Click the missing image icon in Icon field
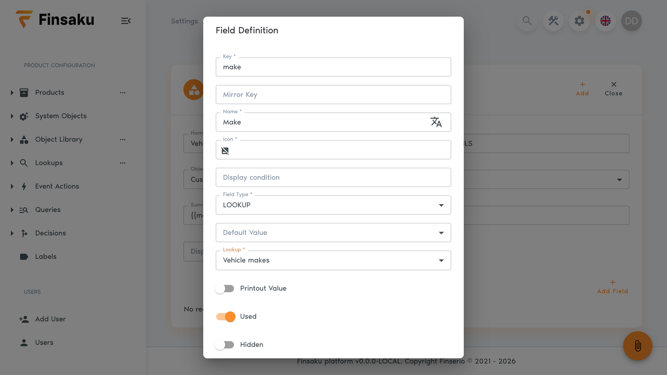This screenshot has height=375, width=667. pyautogui.click(x=225, y=151)
